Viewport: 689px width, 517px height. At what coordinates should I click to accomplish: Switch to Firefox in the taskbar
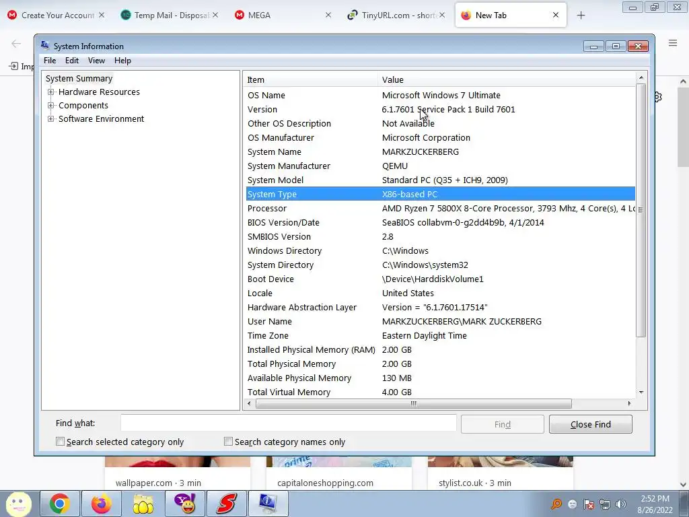101,504
